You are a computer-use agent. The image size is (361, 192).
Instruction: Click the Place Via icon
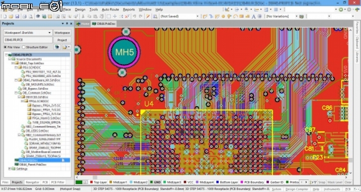(229, 17)
